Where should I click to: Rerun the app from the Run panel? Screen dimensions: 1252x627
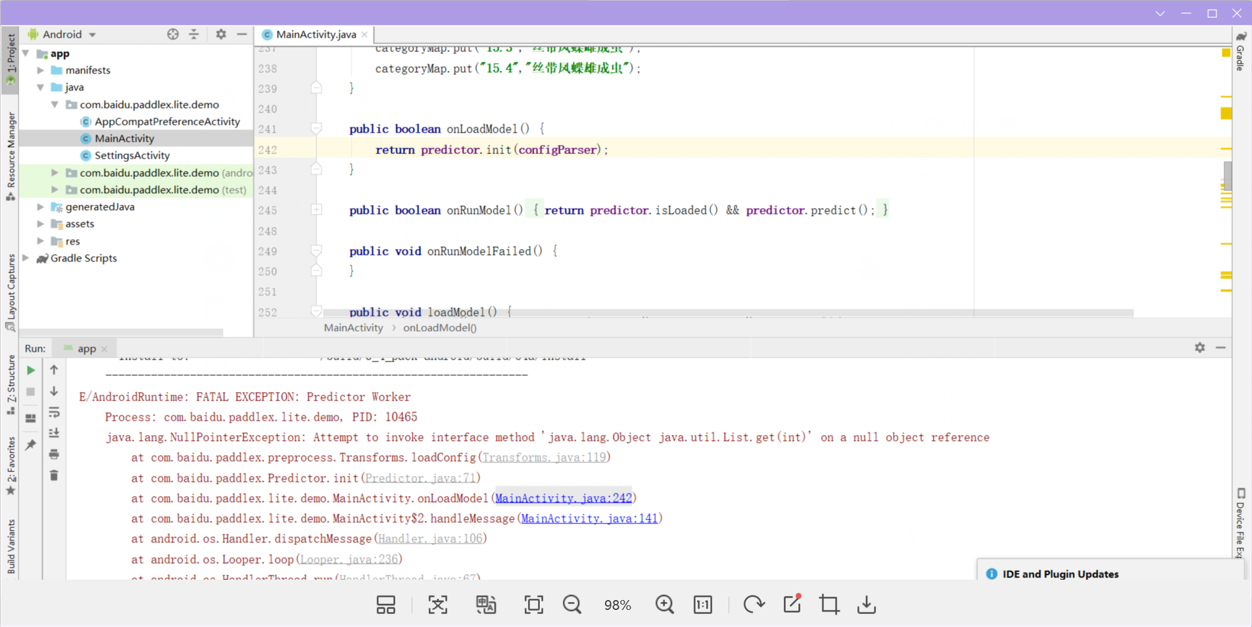tap(30, 370)
